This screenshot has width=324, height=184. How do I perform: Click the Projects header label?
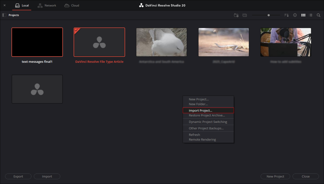click(x=14, y=15)
